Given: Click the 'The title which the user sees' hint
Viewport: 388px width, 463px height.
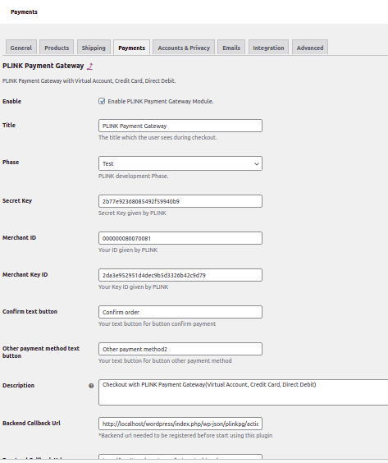Looking at the screenshot, I should tap(157, 137).
